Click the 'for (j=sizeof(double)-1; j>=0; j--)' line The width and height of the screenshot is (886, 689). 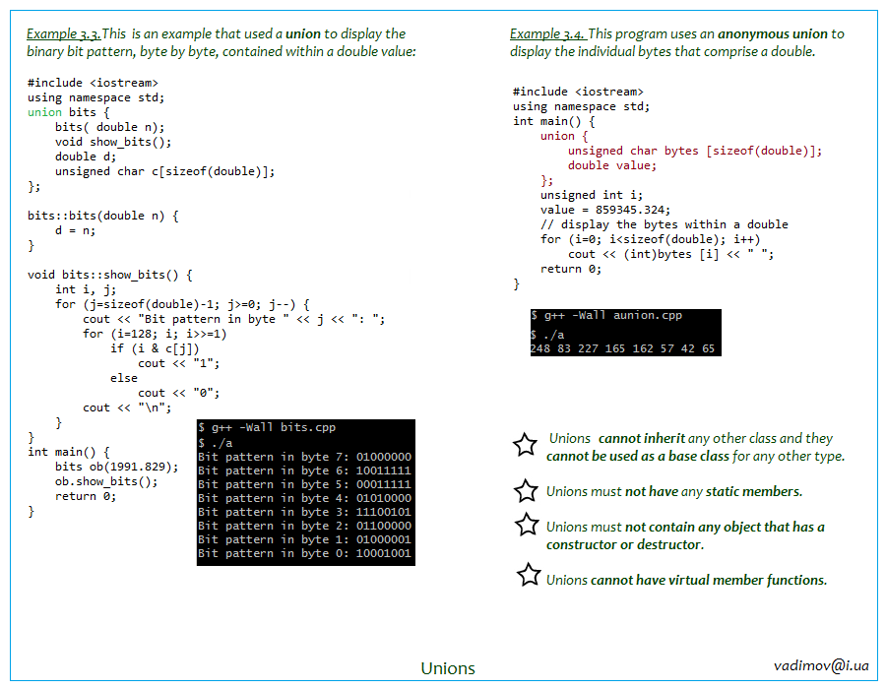click(182, 304)
